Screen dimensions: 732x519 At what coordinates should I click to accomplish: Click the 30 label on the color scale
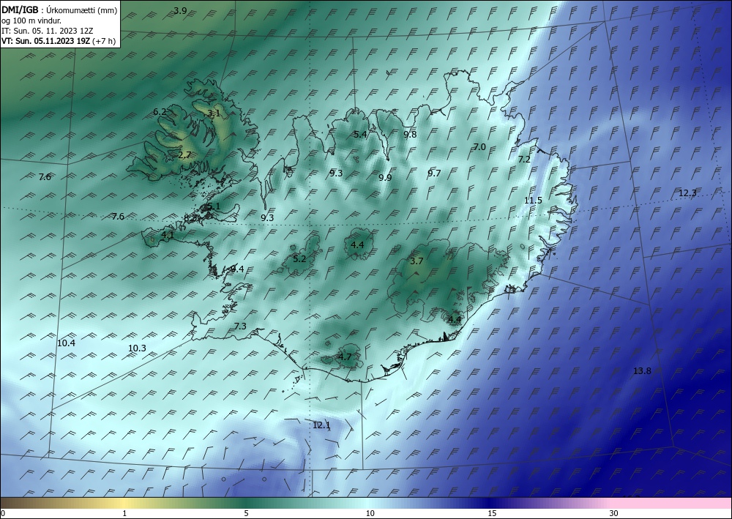(614, 513)
